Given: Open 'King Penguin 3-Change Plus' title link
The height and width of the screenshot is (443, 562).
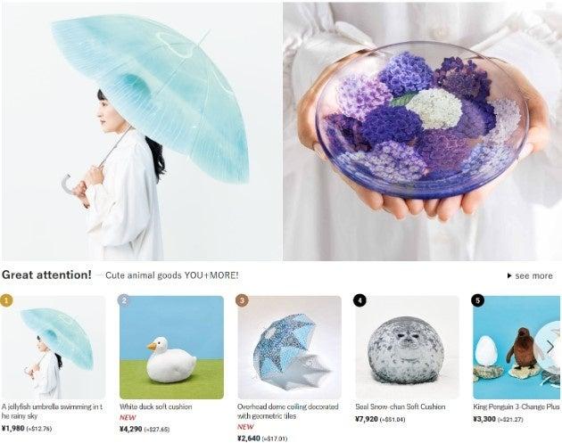Looking at the screenshot, I should tap(517, 406).
